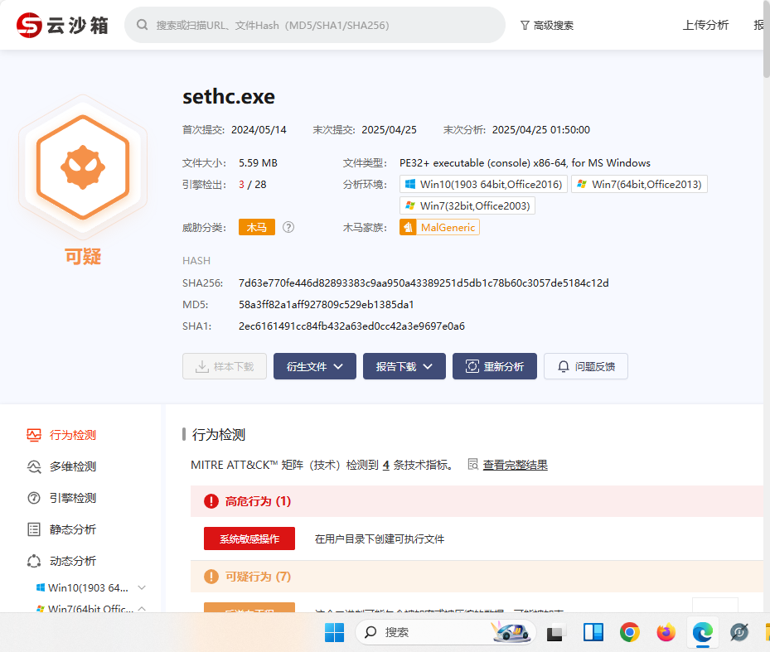Expand Win10(1903 64... tree item chevron

coord(142,587)
